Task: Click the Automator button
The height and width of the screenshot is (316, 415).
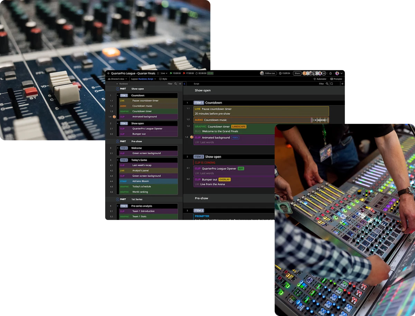Action: pos(320,79)
